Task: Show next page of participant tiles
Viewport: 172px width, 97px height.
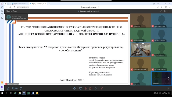Action: 169,78
